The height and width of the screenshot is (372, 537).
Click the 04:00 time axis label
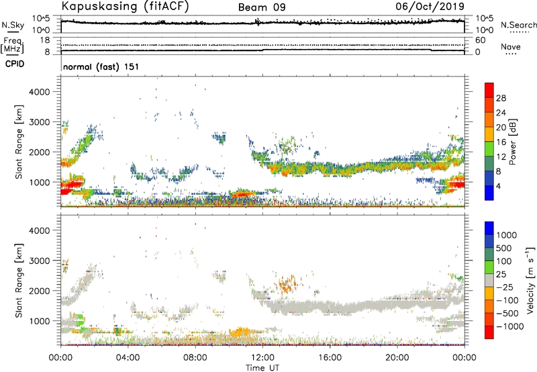tap(128, 358)
